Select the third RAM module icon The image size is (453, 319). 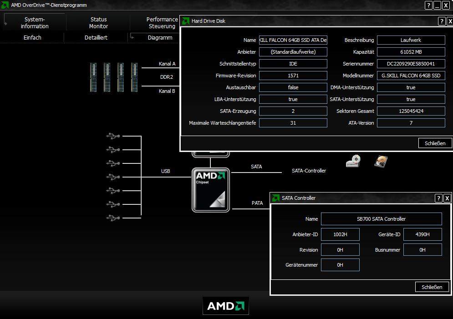point(121,77)
